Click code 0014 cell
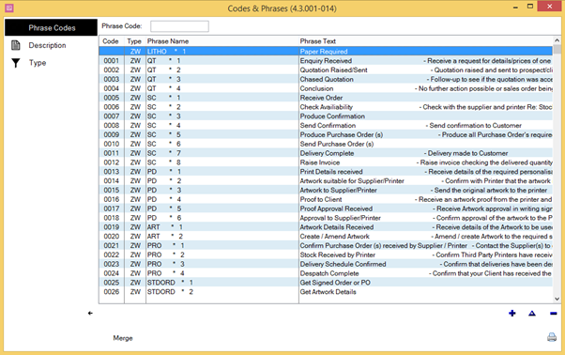565x355 pixels. point(112,181)
